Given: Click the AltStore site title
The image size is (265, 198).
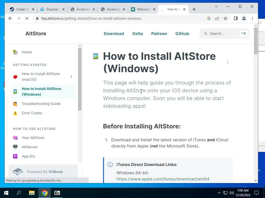Looking at the screenshot, I should [36, 34].
